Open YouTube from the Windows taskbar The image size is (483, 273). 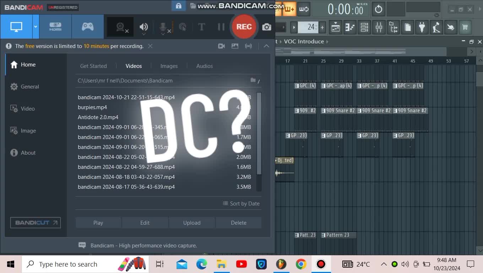(x=241, y=264)
